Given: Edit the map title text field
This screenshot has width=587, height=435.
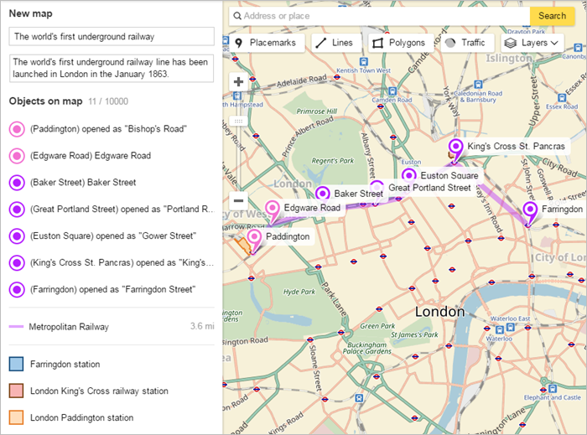Looking at the screenshot, I should coord(111,37).
